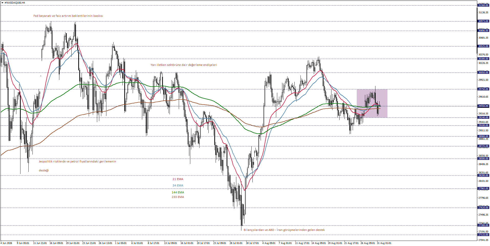Click the 30300.00 price level tag
Screen dimensions: 490x246
483,59
